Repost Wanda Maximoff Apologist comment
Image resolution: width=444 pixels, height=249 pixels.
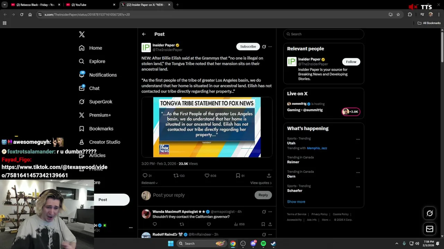[182, 224]
